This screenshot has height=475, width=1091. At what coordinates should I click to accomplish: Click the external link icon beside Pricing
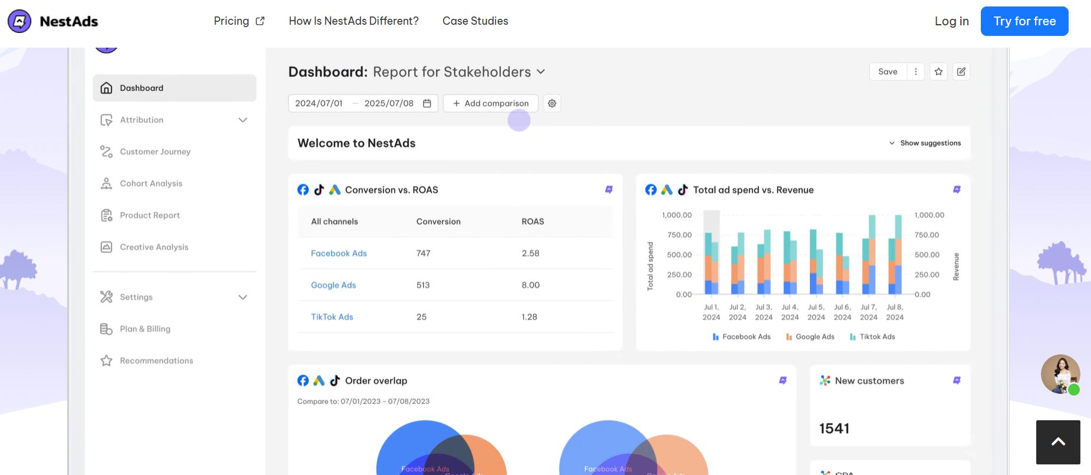[260, 21]
